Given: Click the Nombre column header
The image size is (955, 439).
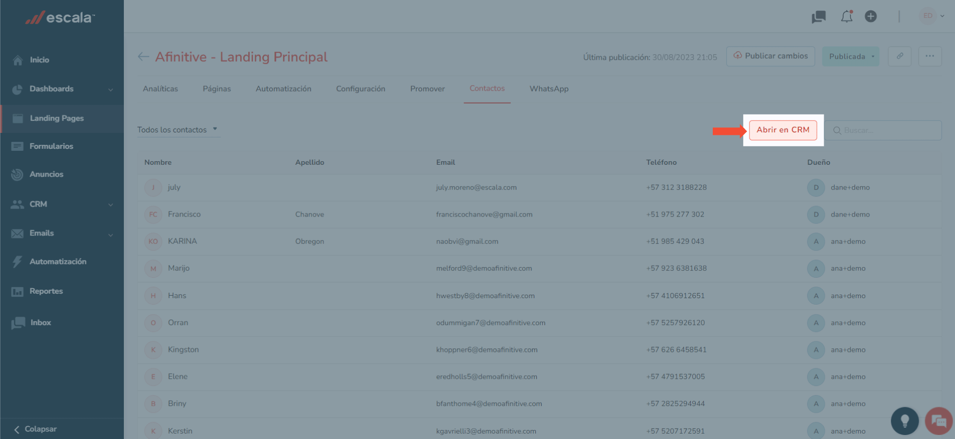Looking at the screenshot, I should coord(158,162).
